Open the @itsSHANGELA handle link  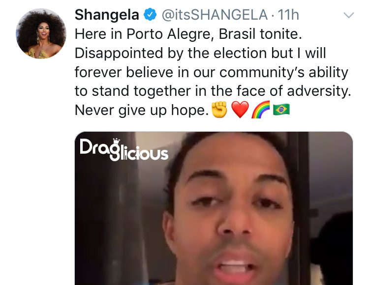point(215,15)
